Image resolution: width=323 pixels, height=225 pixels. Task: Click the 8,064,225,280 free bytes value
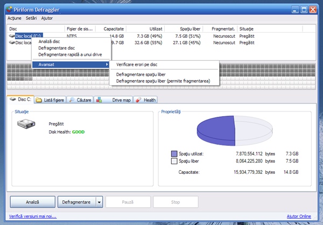click(x=249, y=161)
